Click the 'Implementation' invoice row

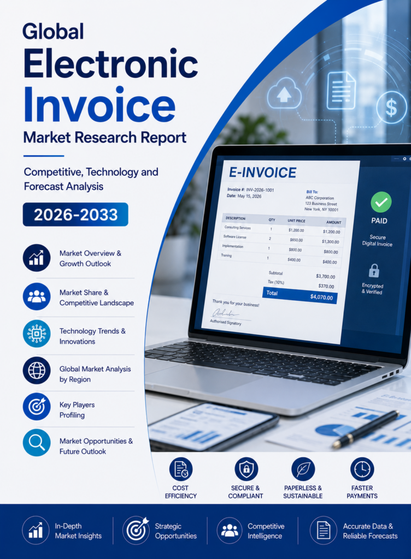279,249
